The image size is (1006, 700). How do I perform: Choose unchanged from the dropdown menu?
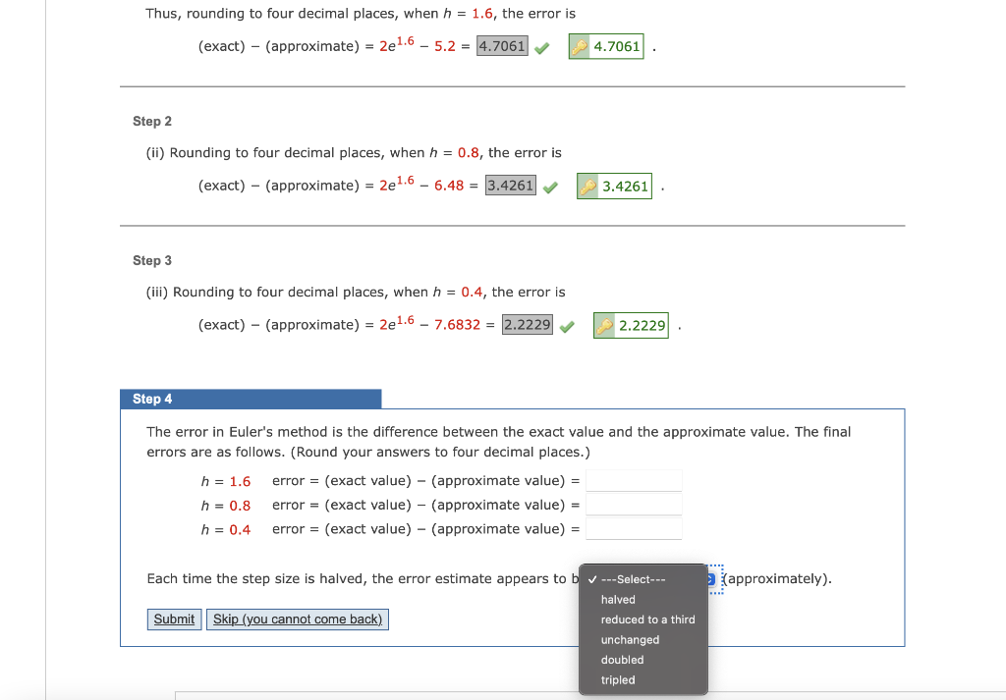click(x=630, y=639)
